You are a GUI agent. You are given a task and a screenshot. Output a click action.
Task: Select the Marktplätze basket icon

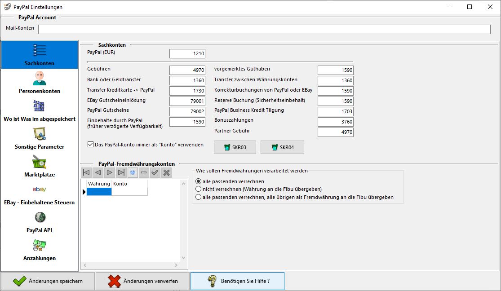[x=40, y=162]
